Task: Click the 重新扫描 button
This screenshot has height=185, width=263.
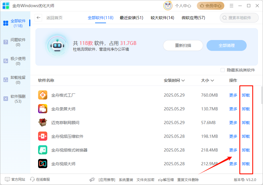Action: coord(183,45)
